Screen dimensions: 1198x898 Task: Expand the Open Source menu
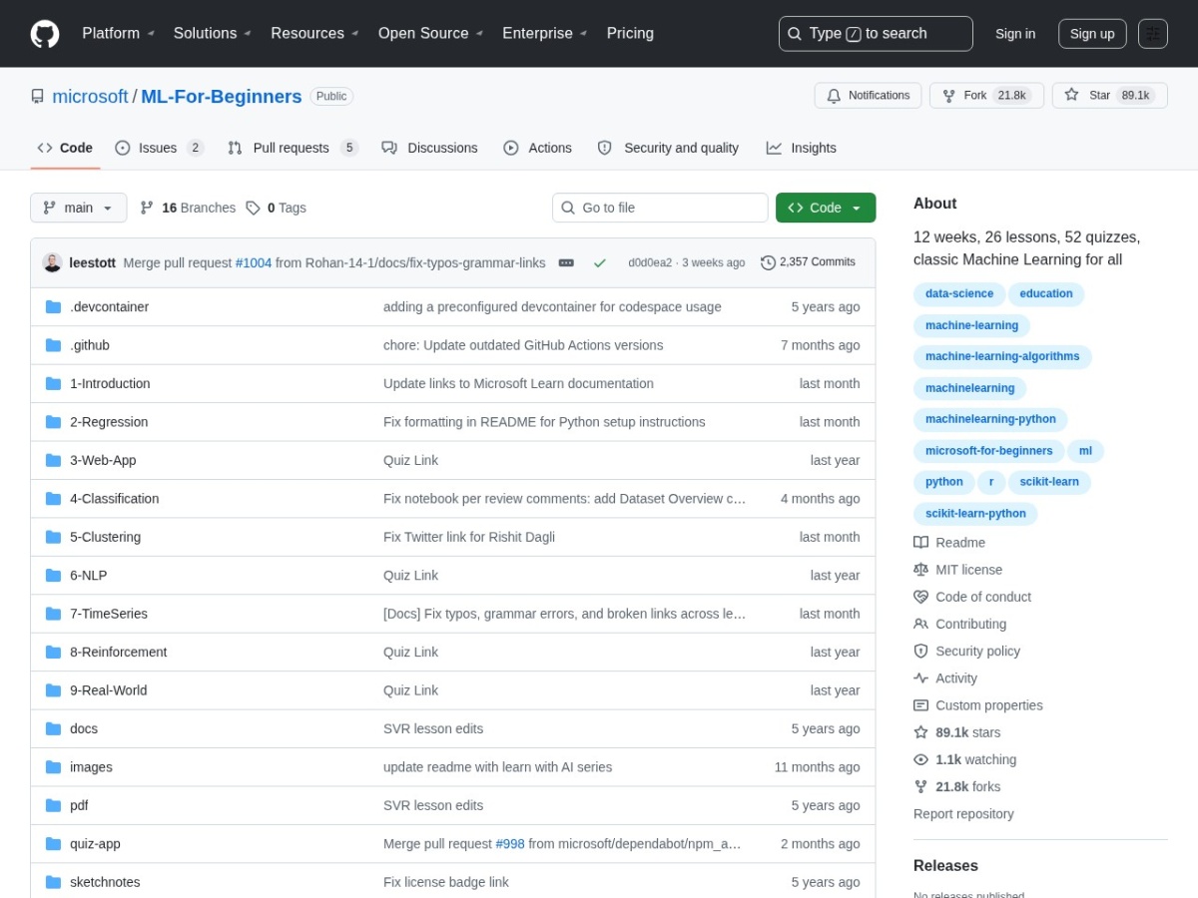click(430, 33)
